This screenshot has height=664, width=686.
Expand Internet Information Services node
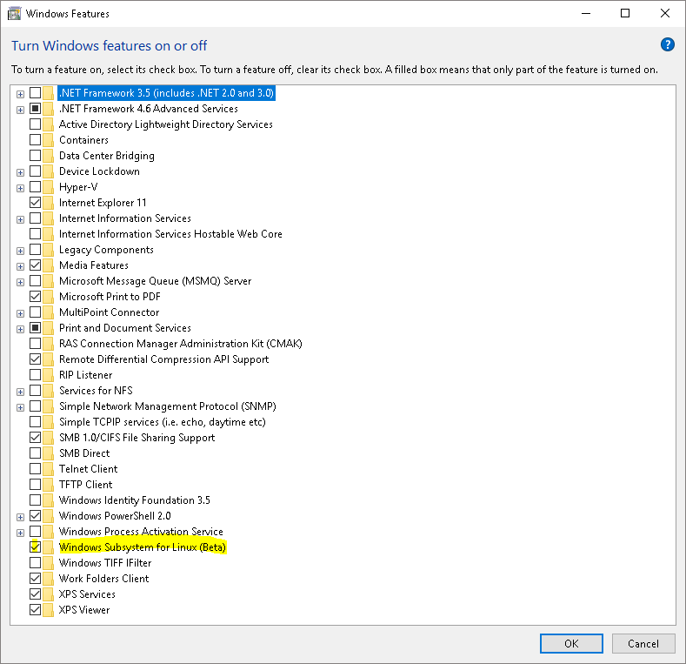[20, 219]
